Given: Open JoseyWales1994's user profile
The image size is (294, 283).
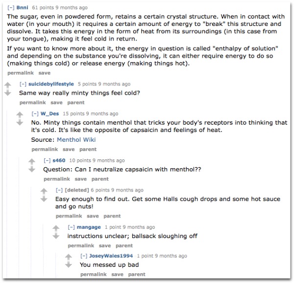Looking at the screenshot, I should pyautogui.click(x=111, y=256).
